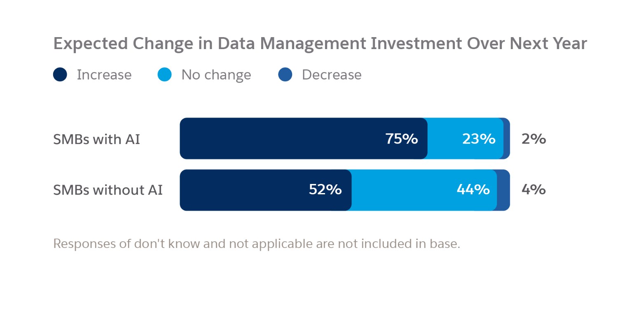Click the 52% value in the bottom bar
Screen dimensions: 618x330
pyautogui.click(x=325, y=190)
